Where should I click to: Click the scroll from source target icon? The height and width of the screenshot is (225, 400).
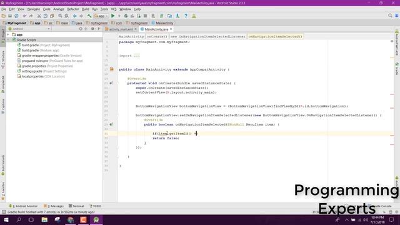[81, 29]
